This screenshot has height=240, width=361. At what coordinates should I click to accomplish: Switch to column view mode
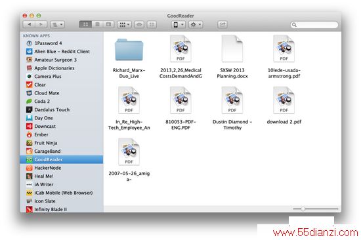tap(108, 24)
